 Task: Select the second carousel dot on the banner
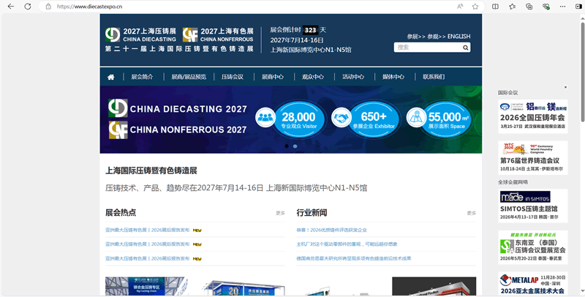(295, 146)
